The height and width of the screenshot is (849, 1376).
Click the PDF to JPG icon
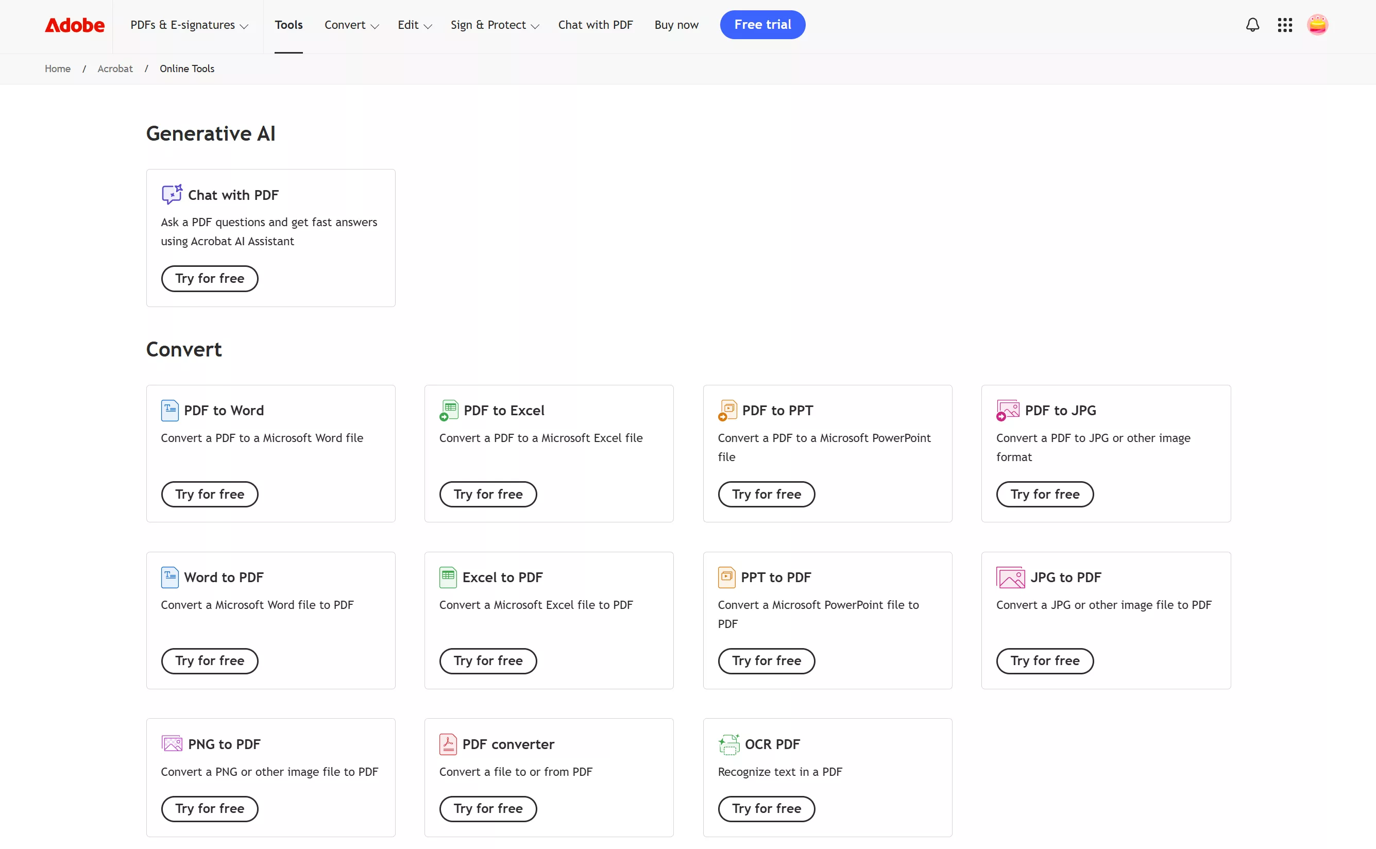tap(1008, 411)
